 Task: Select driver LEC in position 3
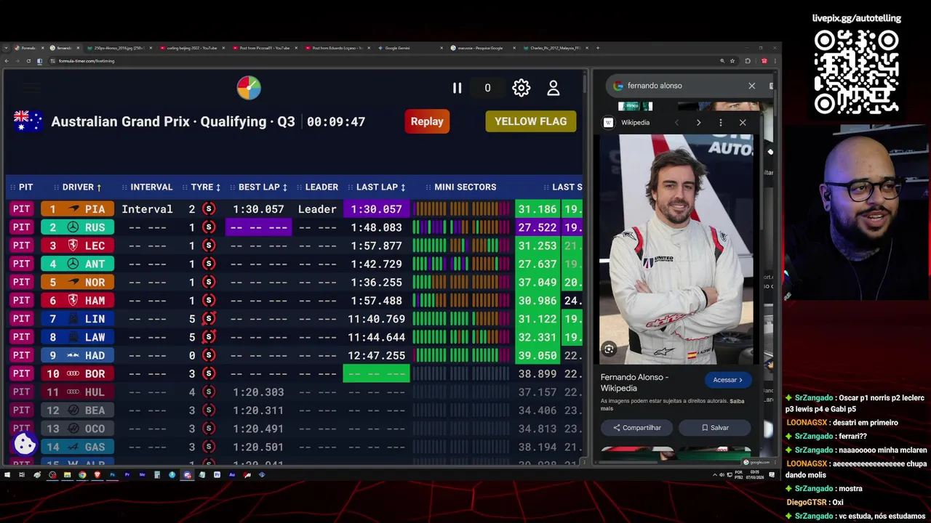(77, 246)
